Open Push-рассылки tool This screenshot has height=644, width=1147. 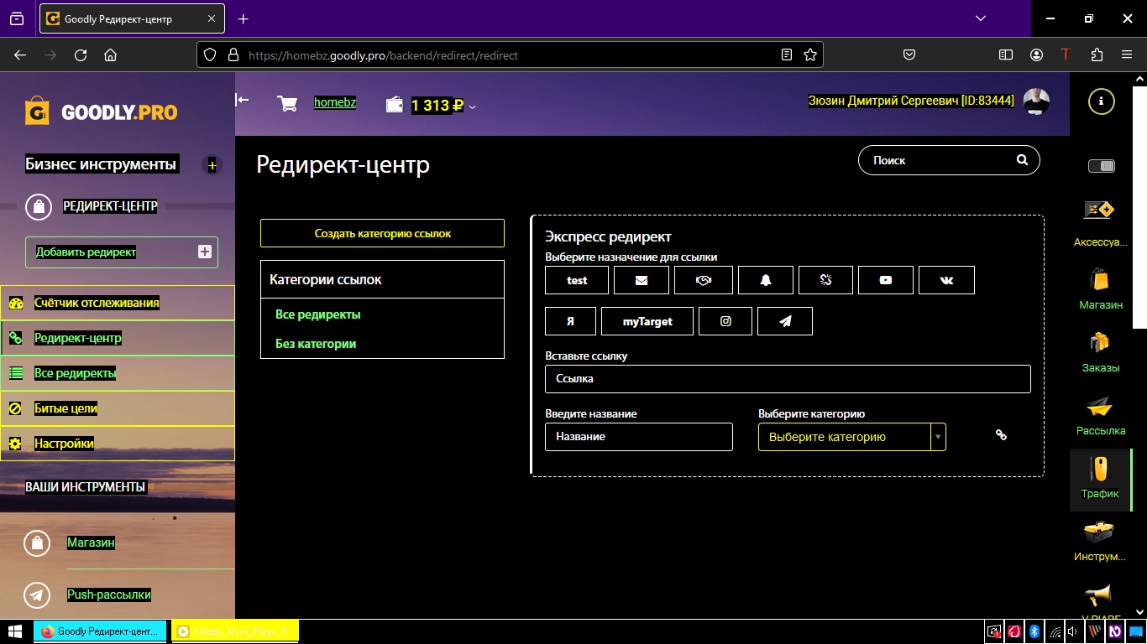[109, 595]
